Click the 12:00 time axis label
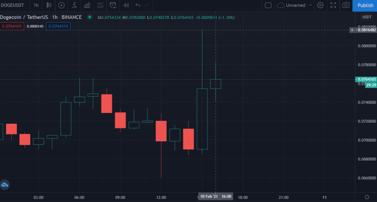The height and width of the screenshot is (202, 377). [161, 197]
